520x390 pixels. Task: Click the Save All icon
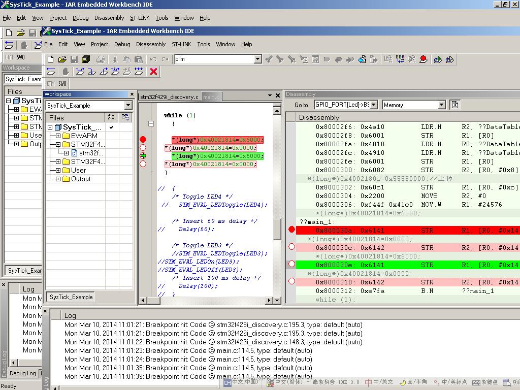[85, 59]
